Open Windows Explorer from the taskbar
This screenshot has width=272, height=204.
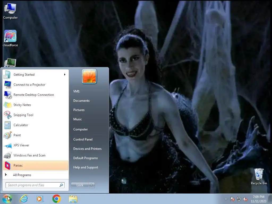73,199
